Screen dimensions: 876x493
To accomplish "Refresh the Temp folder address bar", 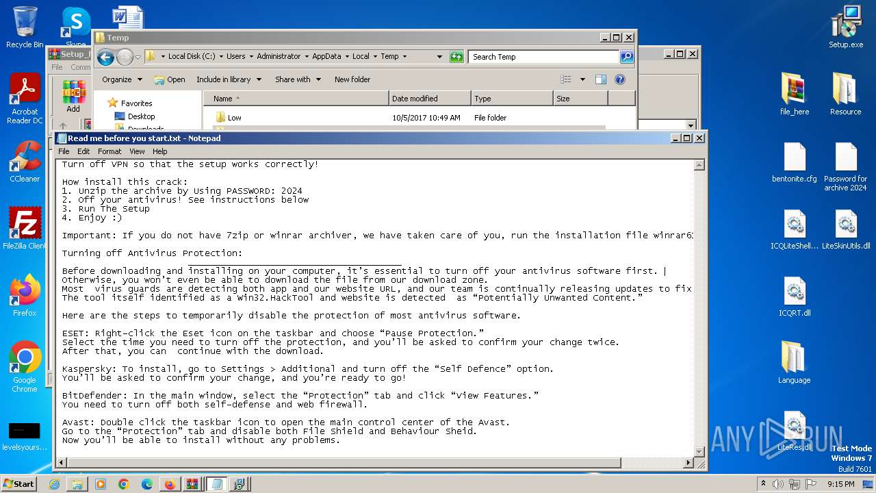I will pyautogui.click(x=456, y=57).
